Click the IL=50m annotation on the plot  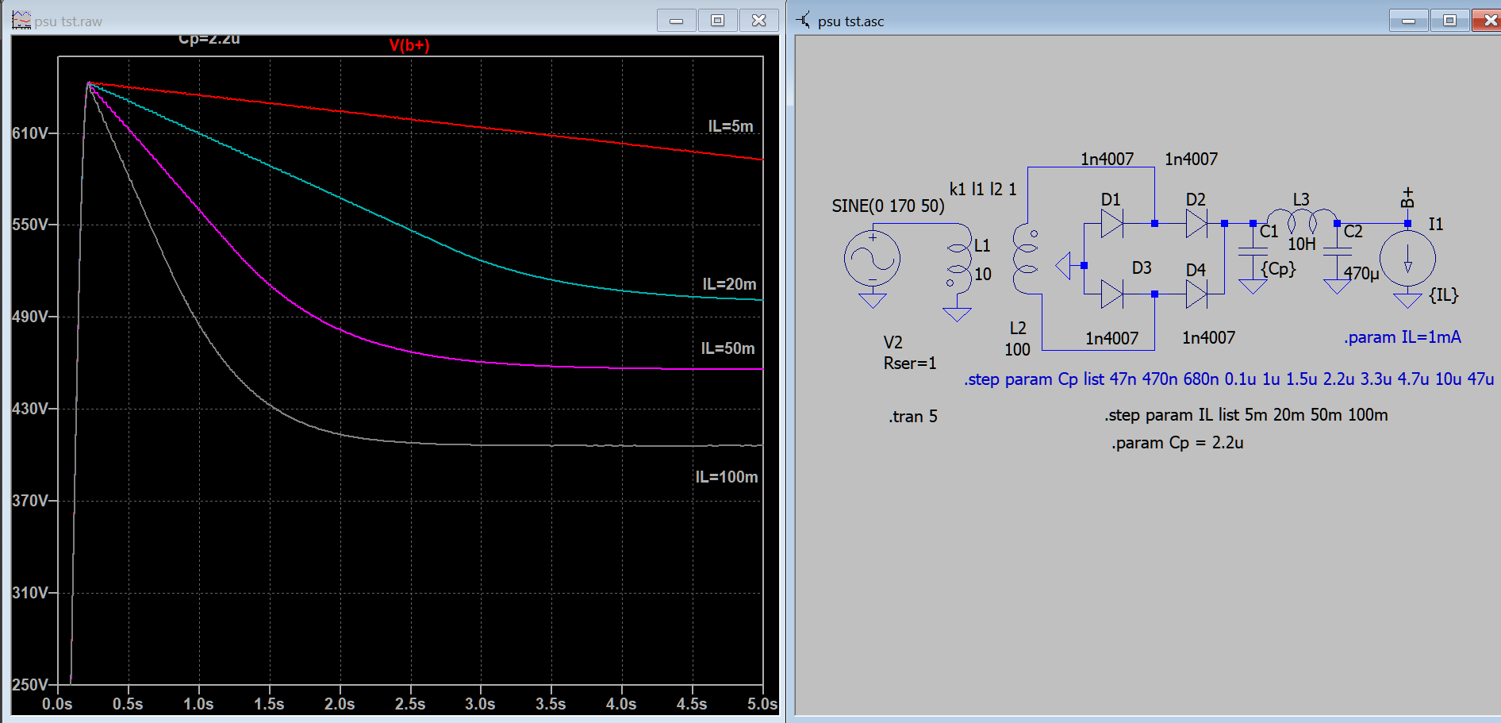727,348
